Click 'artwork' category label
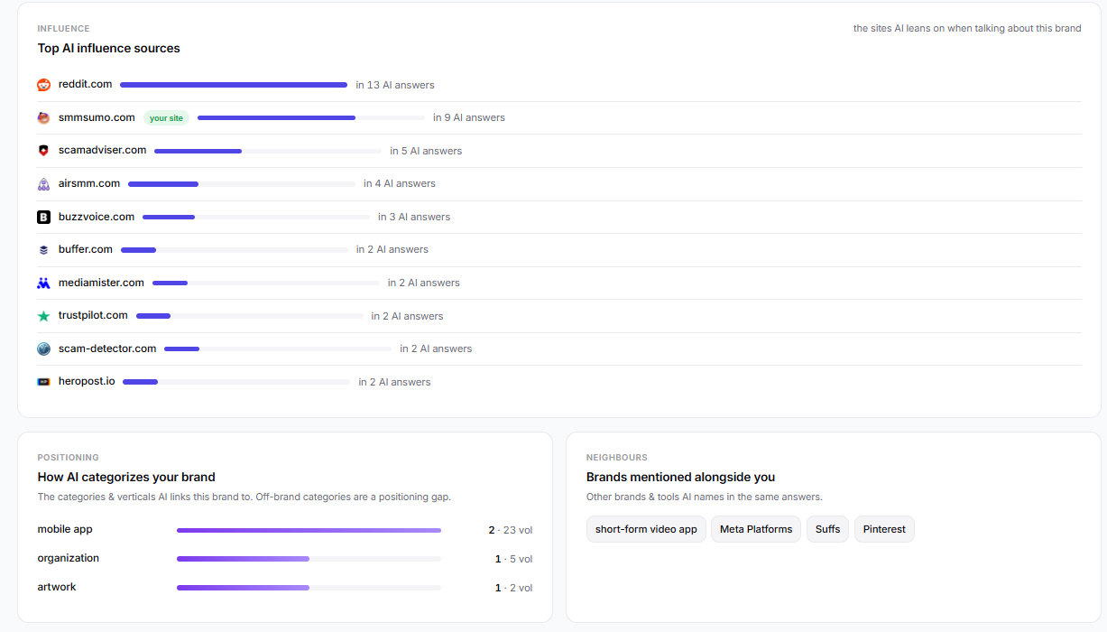Viewport: 1107px width, 632px height. pyautogui.click(x=57, y=587)
